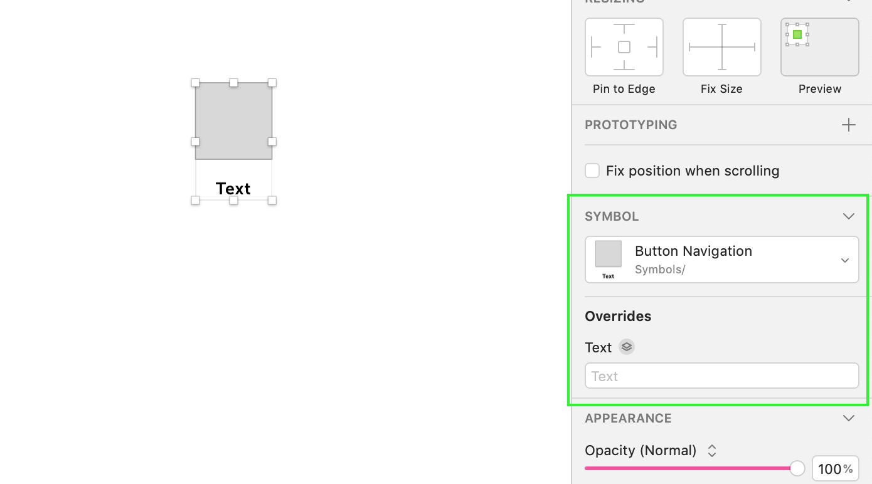Click the stepper arrows next to Opacity (Normal)

tap(712, 450)
